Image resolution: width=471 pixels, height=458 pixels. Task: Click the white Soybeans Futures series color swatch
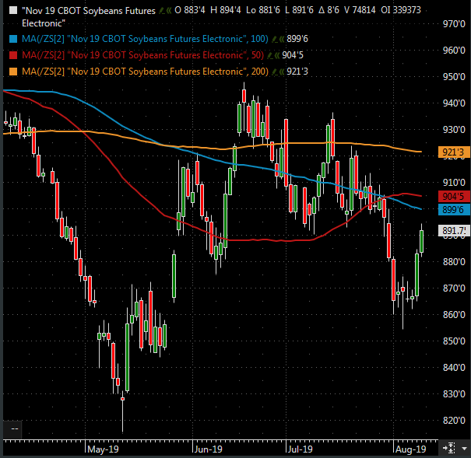(13, 11)
